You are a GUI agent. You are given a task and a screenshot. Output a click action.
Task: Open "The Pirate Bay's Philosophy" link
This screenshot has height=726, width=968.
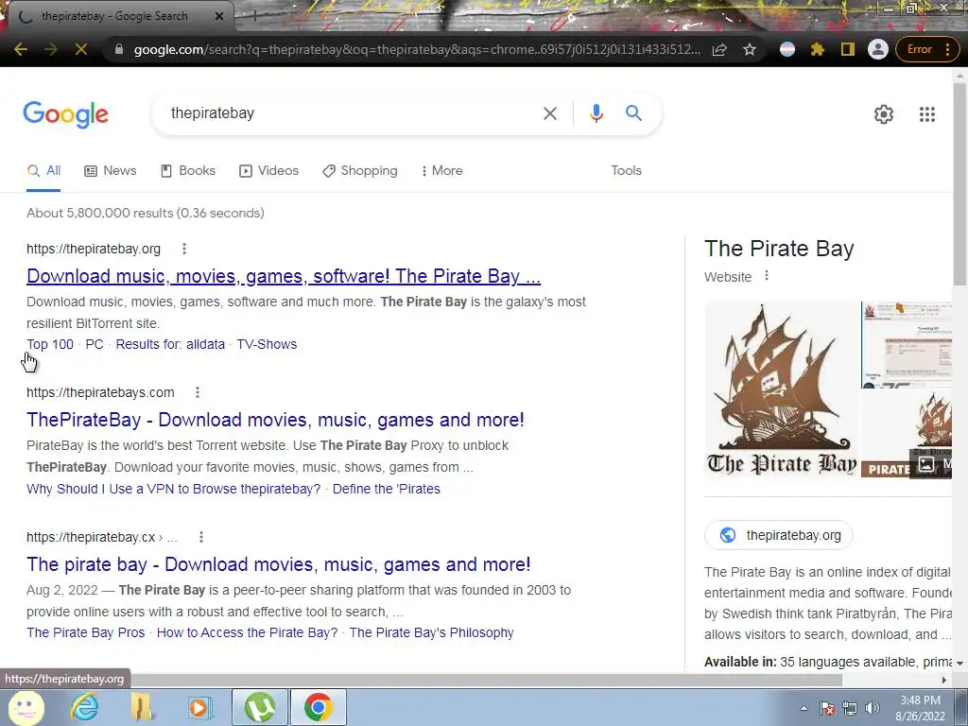pos(431,632)
